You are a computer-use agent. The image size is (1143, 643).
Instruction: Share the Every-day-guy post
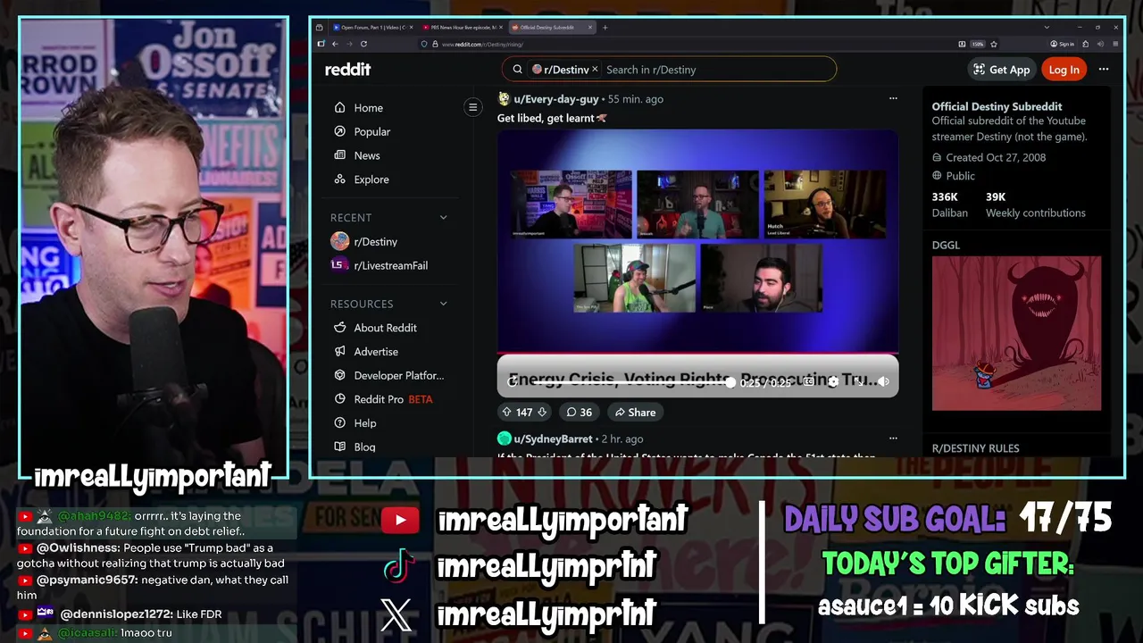pos(635,412)
